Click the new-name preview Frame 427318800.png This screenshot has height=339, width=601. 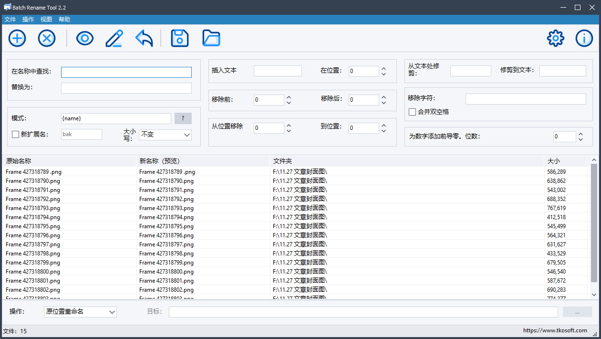click(x=166, y=272)
